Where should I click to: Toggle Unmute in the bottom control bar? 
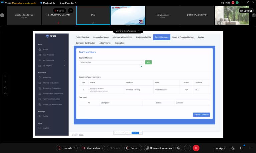tap(65, 148)
